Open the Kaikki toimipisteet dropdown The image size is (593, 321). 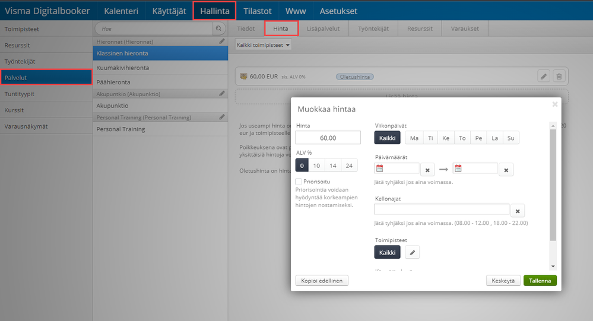pos(263,45)
